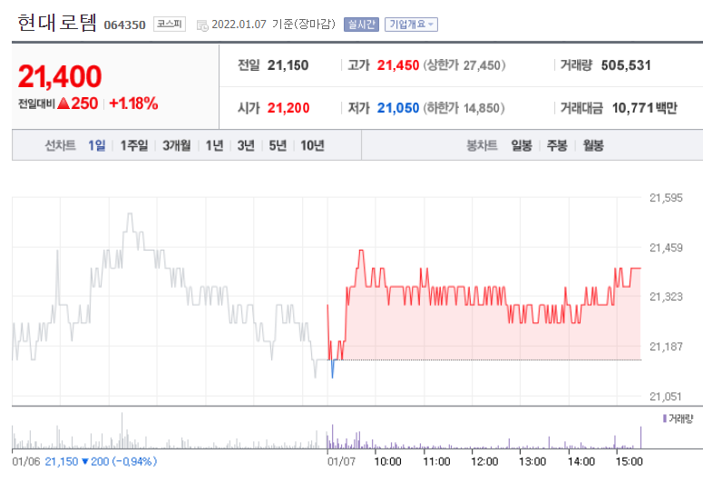Click the 2022.01.07 기준(장마감) date text

point(273,25)
